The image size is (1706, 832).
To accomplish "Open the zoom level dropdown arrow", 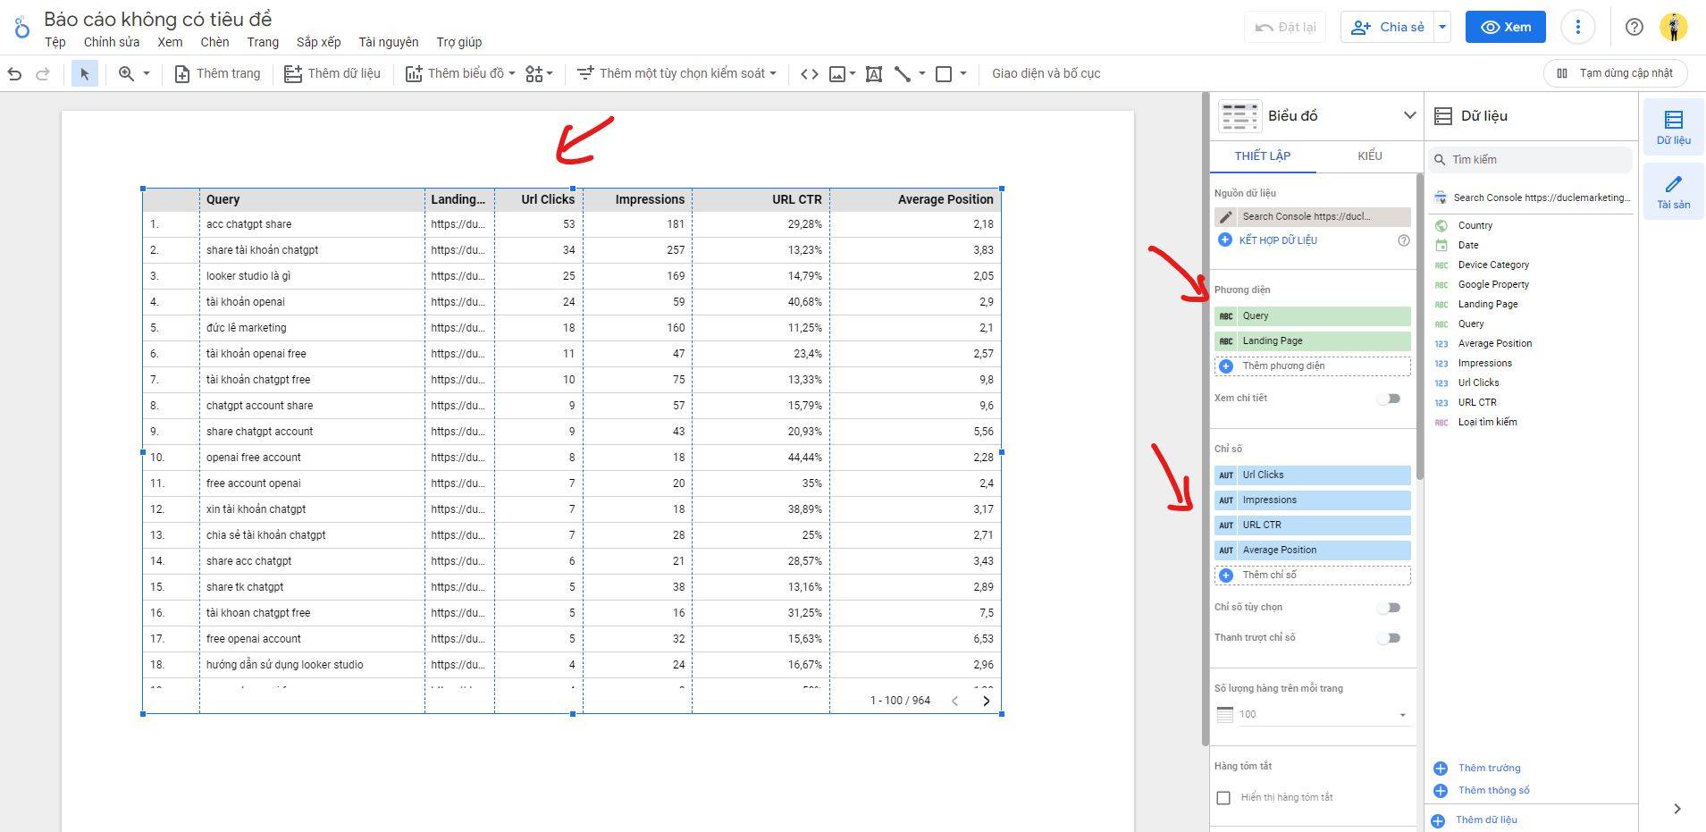I will click(147, 74).
